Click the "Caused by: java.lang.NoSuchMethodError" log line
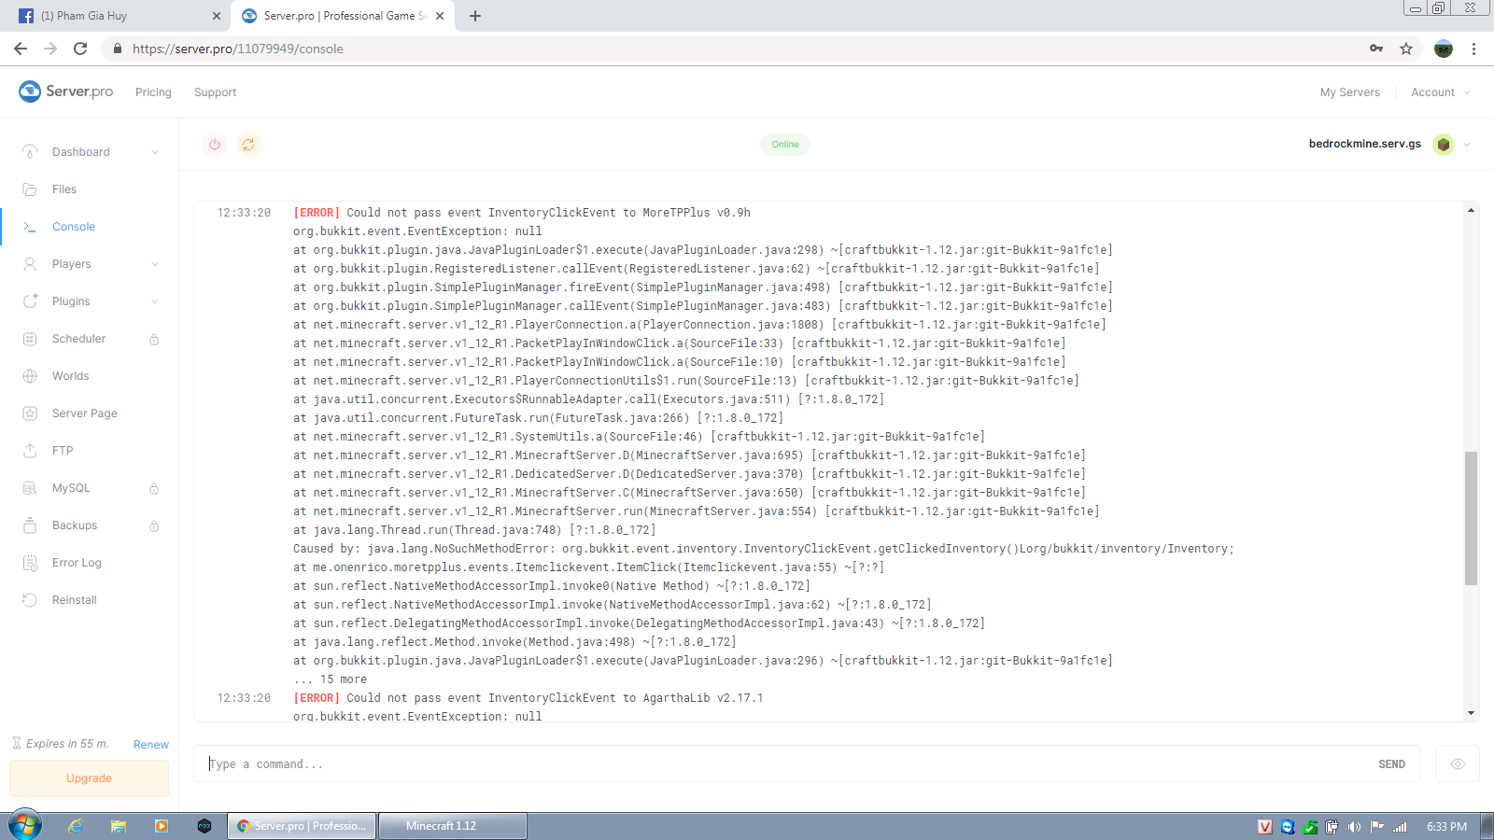Viewport: 1494px width, 840px height. coord(764,549)
